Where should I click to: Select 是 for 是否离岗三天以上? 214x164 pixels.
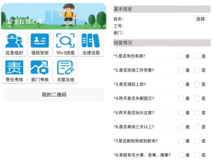(x=181, y=127)
